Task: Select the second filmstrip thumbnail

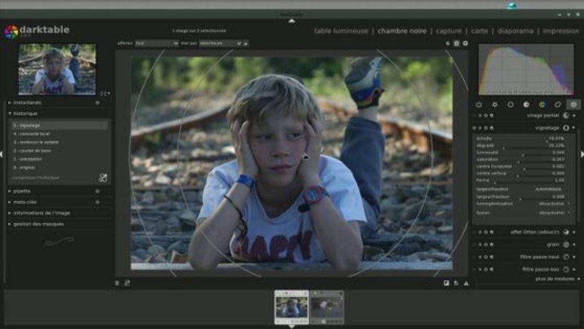Action: click(x=327, y=308)
